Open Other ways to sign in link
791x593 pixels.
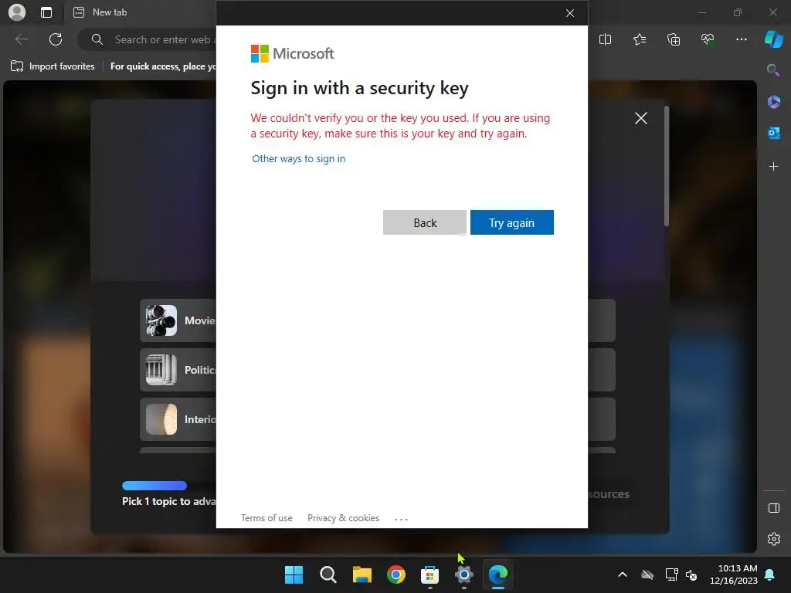pos(299,158)
